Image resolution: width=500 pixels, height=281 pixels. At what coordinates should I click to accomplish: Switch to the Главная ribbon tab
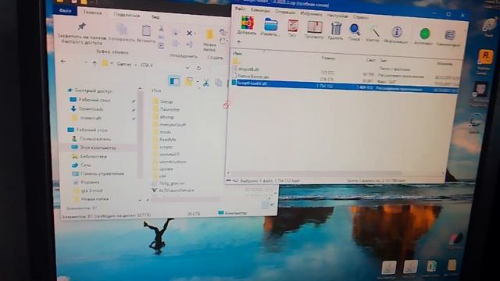coord(92,12)
